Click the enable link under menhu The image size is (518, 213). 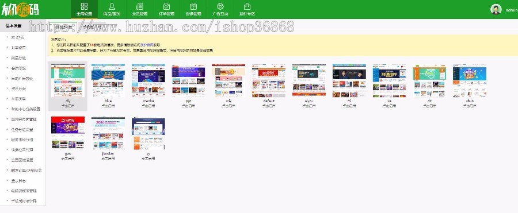pyautogui.click(x=148, y=106)
